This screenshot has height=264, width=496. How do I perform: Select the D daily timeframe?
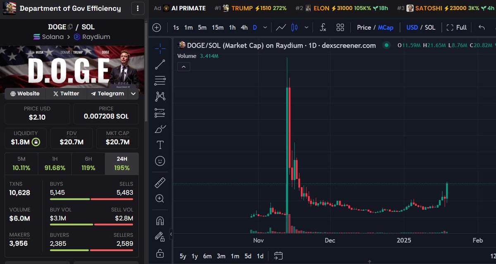255,27
